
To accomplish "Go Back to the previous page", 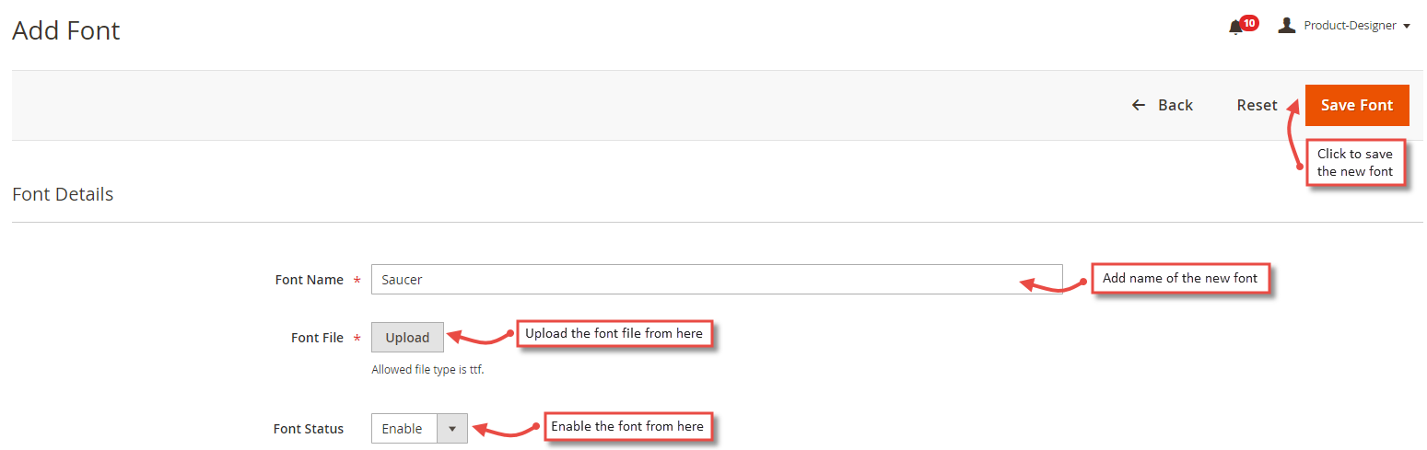I will 1163,105.
